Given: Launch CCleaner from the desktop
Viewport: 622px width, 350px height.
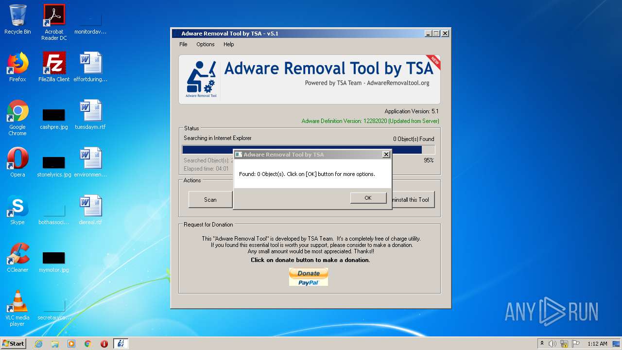Looking at the screenshot, I should [17, 258].
